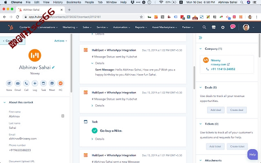Open Chrome three-dot menu
Image resolution: width=261 pixels, height=163 pixels.
click(257, 17)
